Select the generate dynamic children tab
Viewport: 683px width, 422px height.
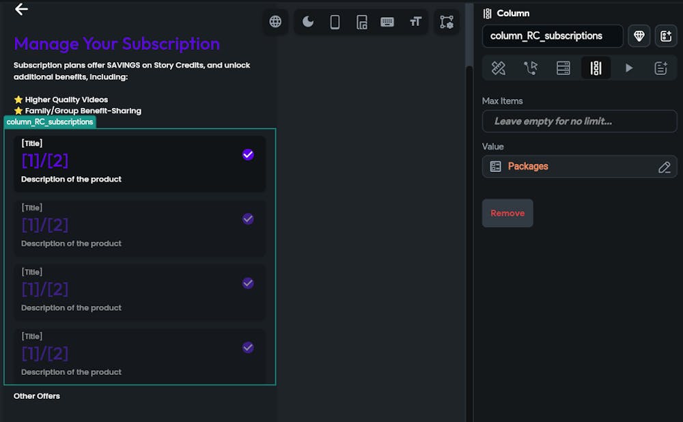pyautogui.click(x=596, y=68)
